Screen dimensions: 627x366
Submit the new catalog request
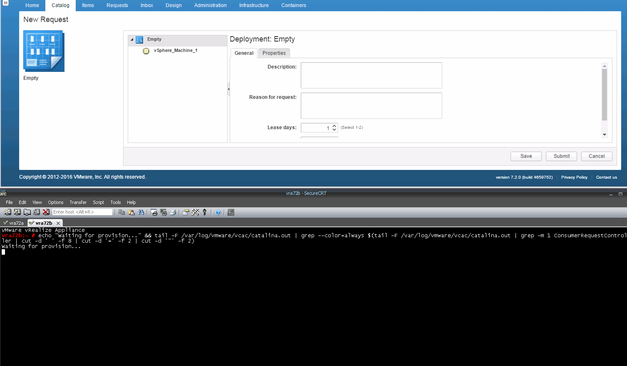click(x=561, y=156)
